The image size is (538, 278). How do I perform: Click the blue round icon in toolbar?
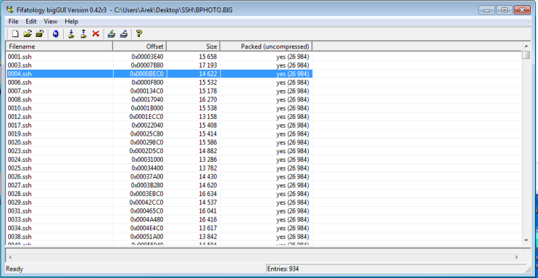pyautogui.click(x=55, y=33)
